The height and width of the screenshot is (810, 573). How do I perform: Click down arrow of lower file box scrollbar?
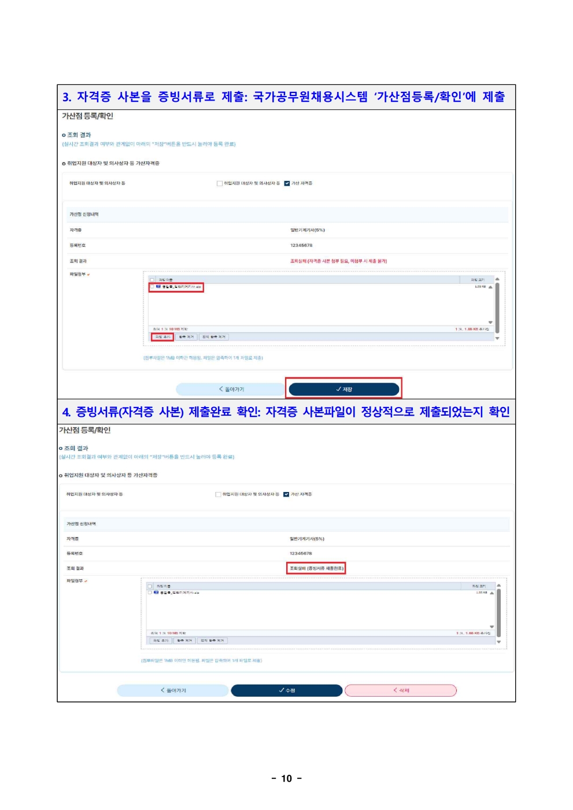[x=498, y=642]
